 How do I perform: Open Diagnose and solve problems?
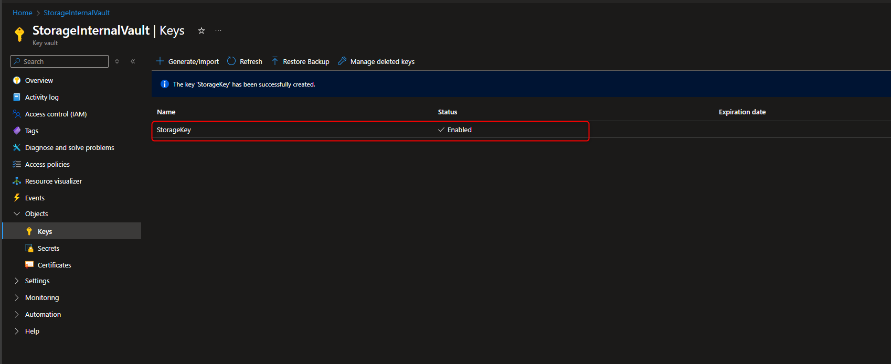click(70, 147)
